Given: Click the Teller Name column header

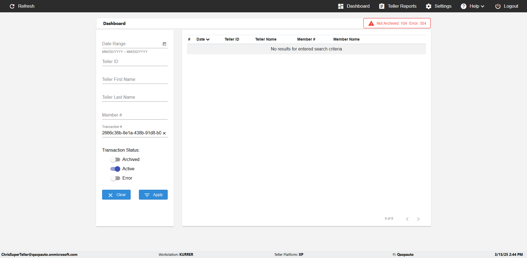Looking at the screenshot, I should 266,39.
